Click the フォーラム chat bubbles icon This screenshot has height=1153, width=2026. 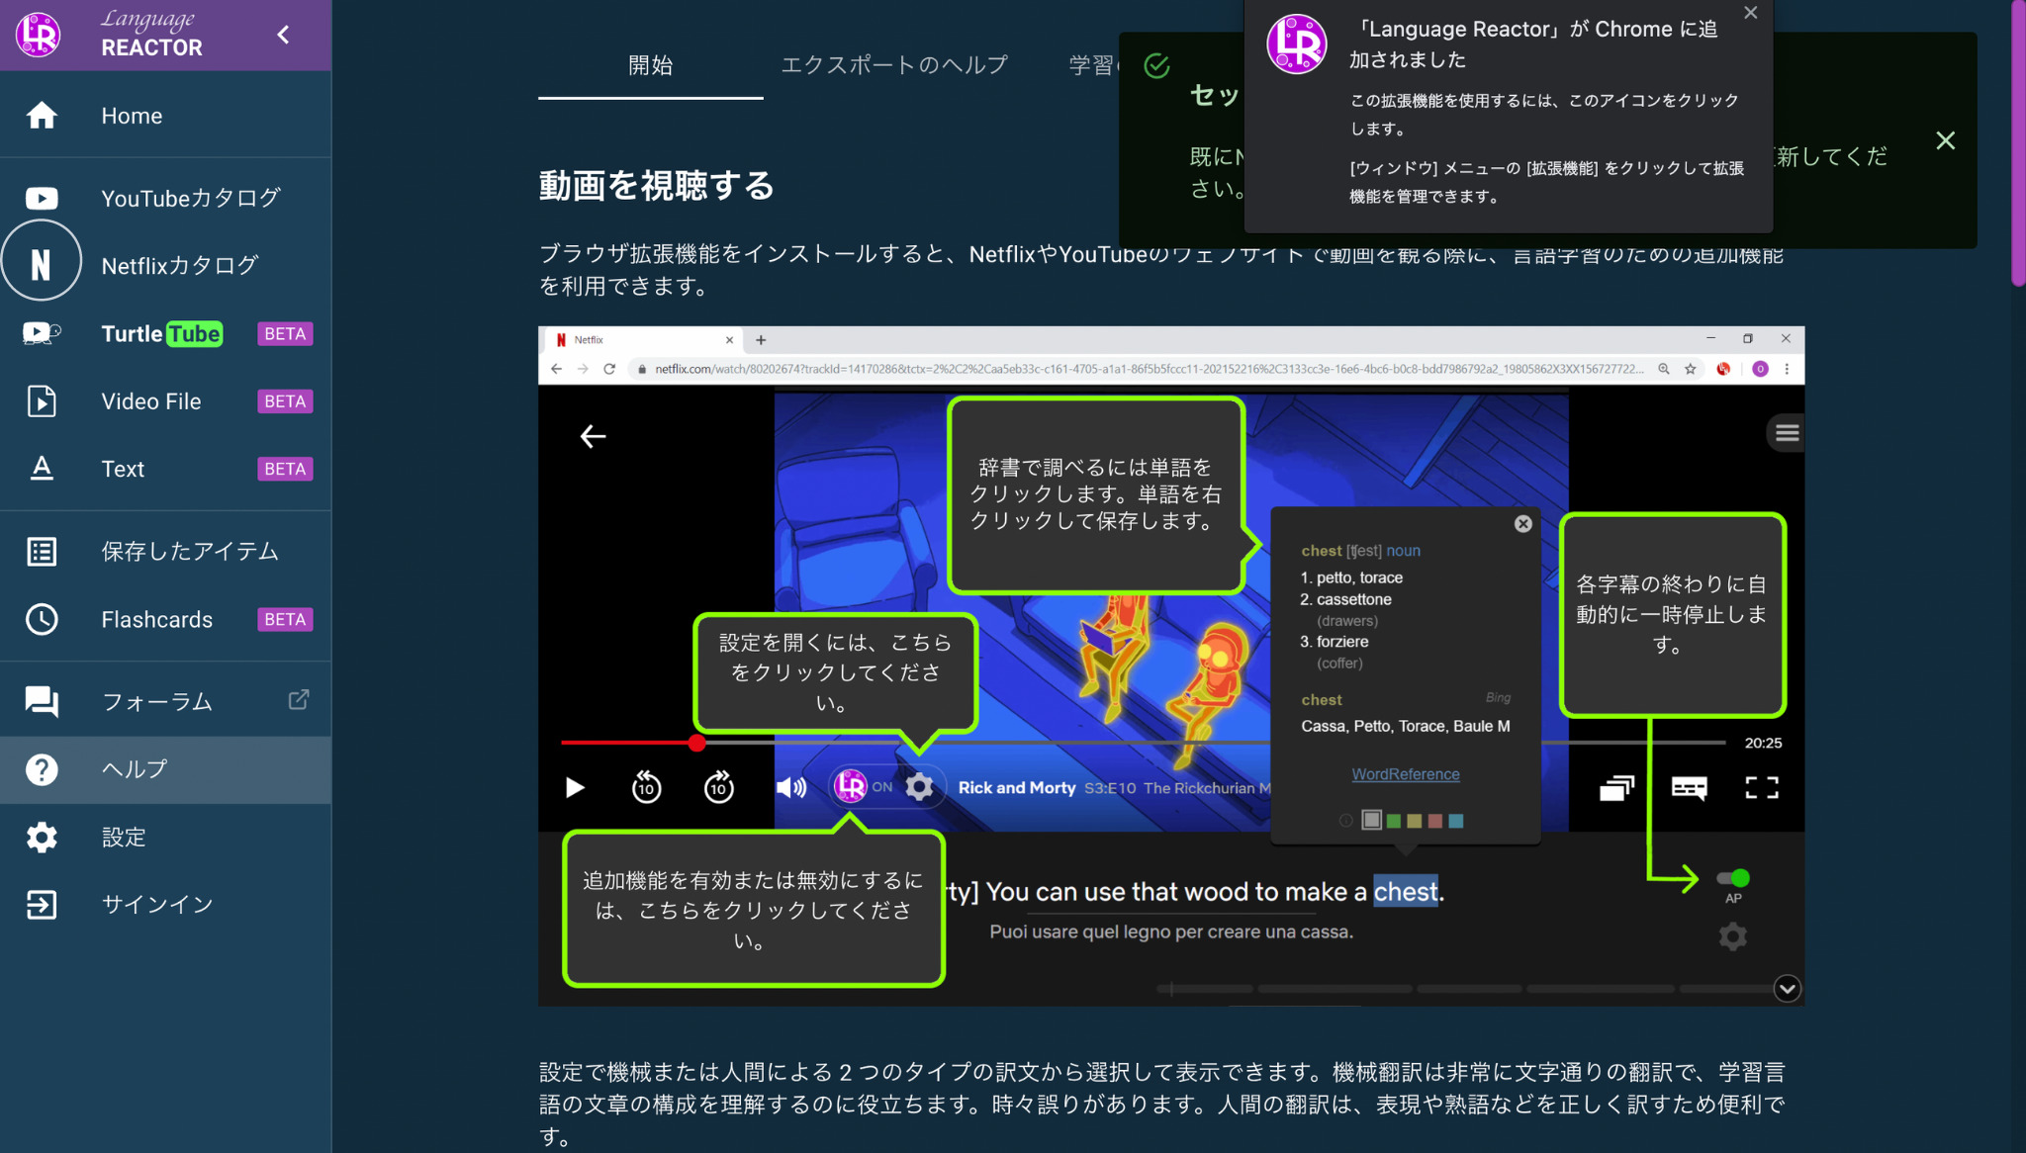tap(42, 701)
